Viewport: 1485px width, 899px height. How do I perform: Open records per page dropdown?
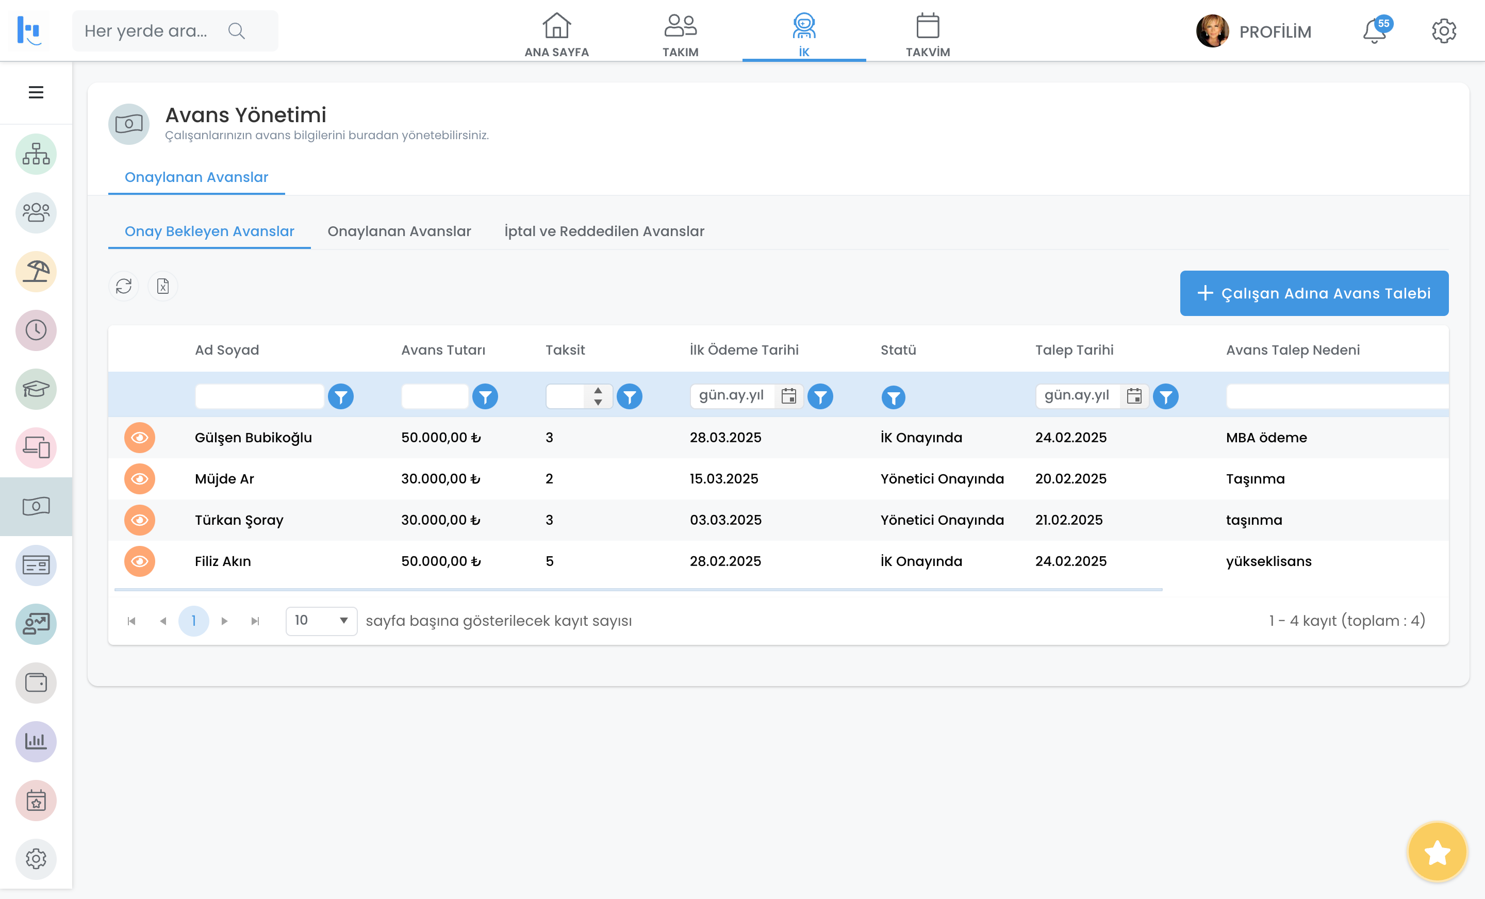[x=321, y=620]
